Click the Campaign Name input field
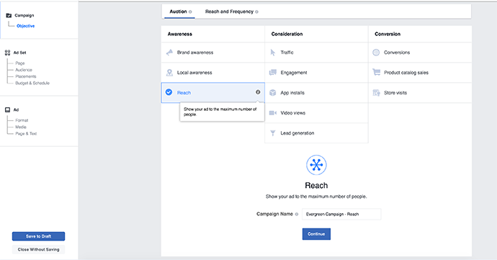497x260 pixels. (x=341, y=214)
